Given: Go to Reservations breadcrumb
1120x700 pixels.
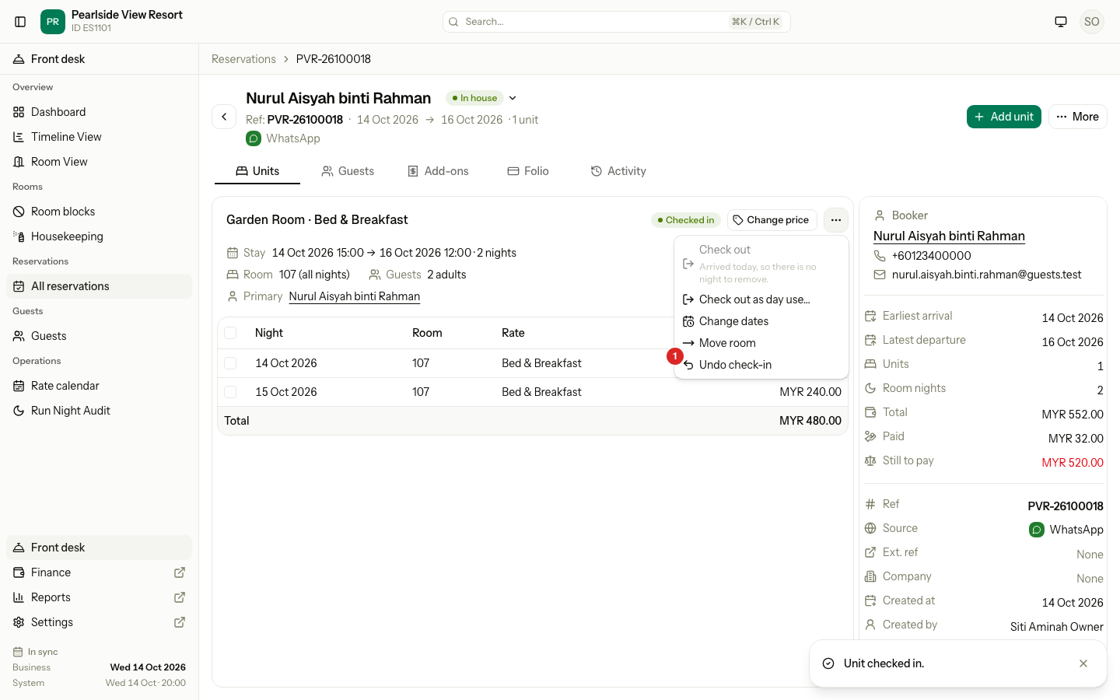Looking at the screenshot, I should pos(243,59).
